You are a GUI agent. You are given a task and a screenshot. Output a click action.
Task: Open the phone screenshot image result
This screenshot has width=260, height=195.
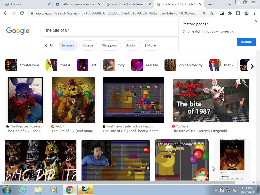232,160
